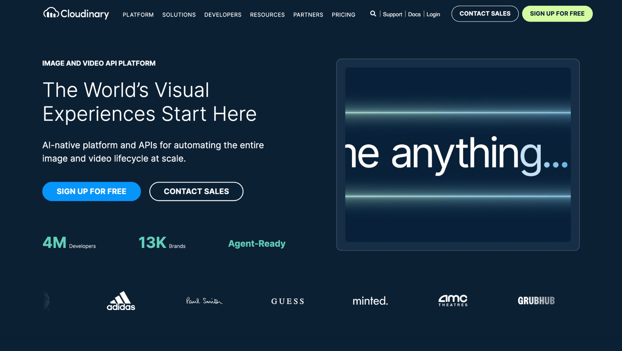This screenshot has width=622, height=351.
Task: Open the Support link
Action: coord(393,14)
